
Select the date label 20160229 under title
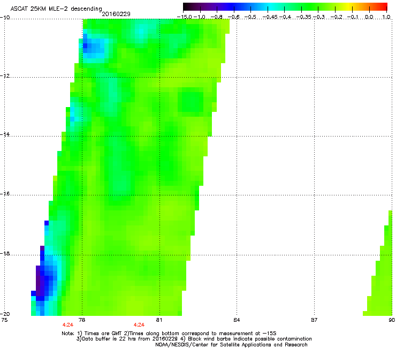(116, 14)
